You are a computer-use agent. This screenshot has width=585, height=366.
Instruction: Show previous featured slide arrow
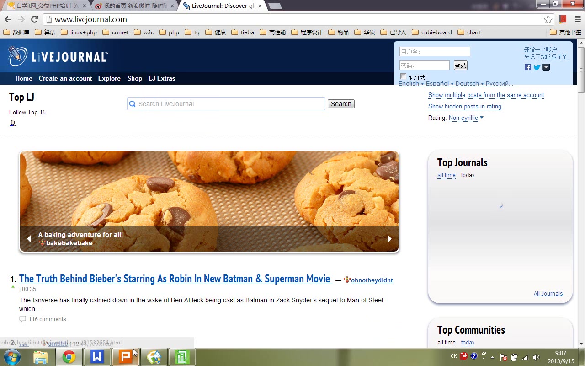tap(29, 238)
